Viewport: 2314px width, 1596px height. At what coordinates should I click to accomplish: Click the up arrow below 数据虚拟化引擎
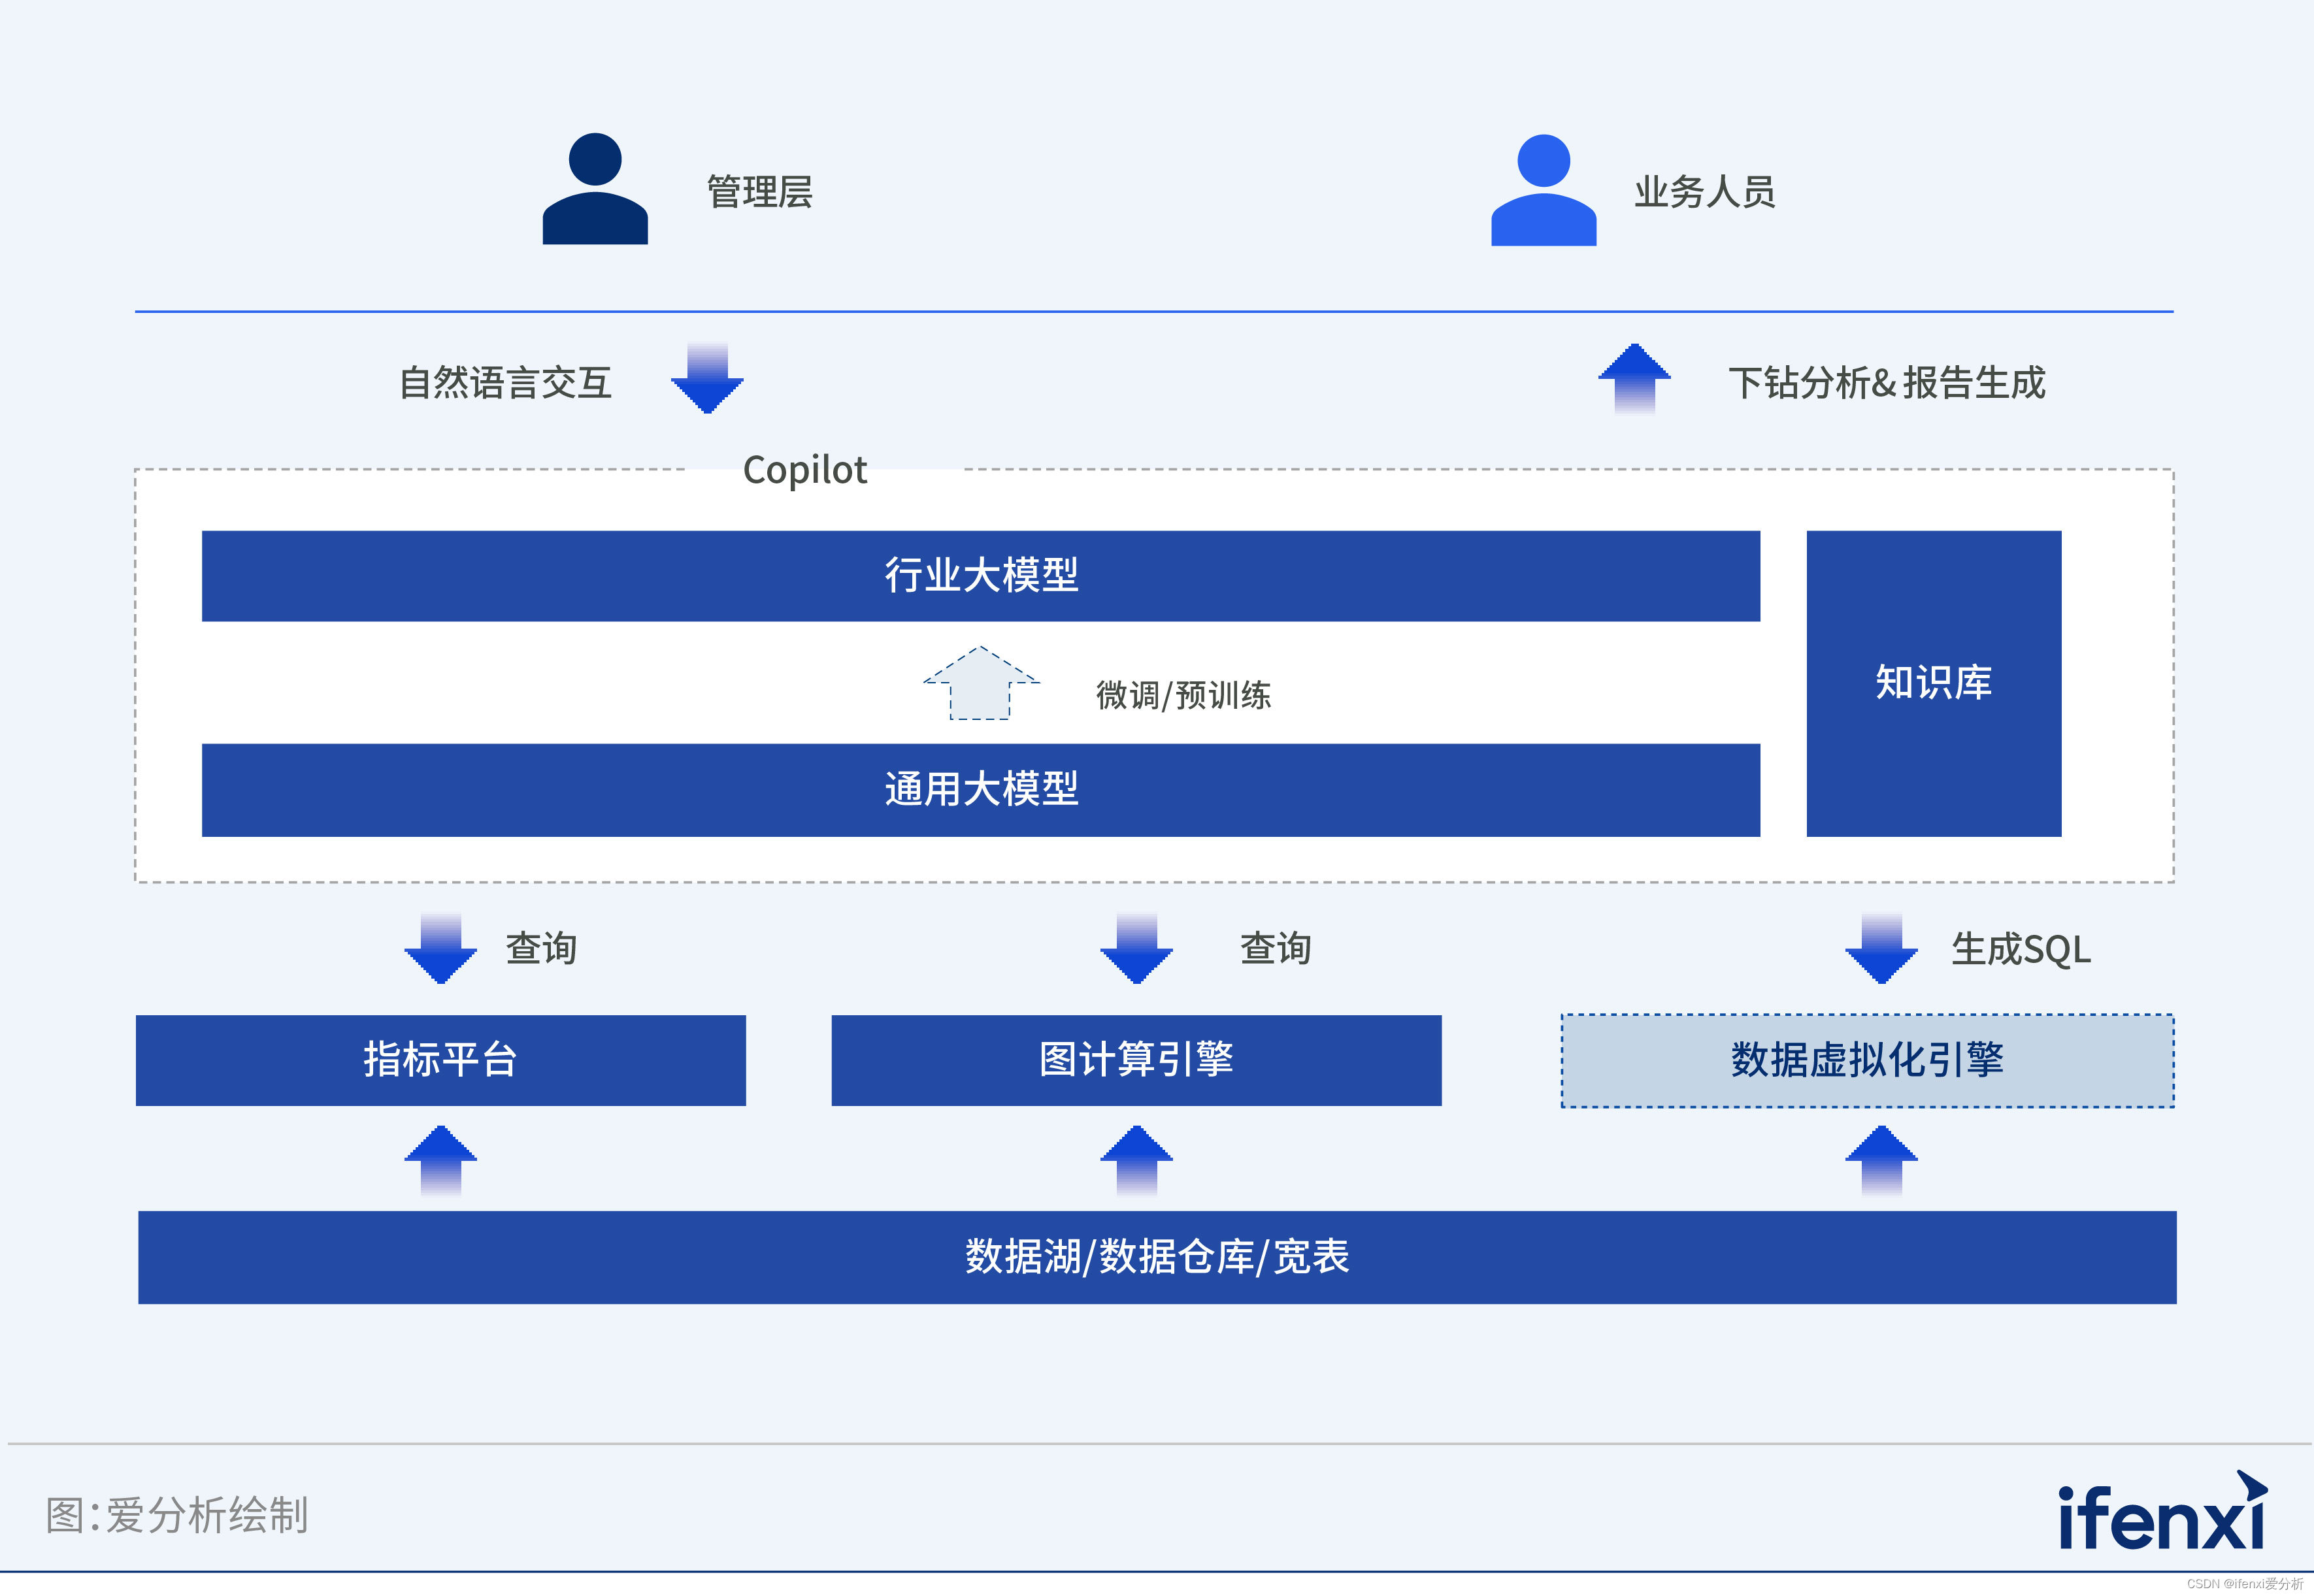pos(1881,1160)
